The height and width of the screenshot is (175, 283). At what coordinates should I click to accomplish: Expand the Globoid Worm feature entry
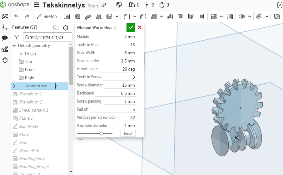coord(14,86)
